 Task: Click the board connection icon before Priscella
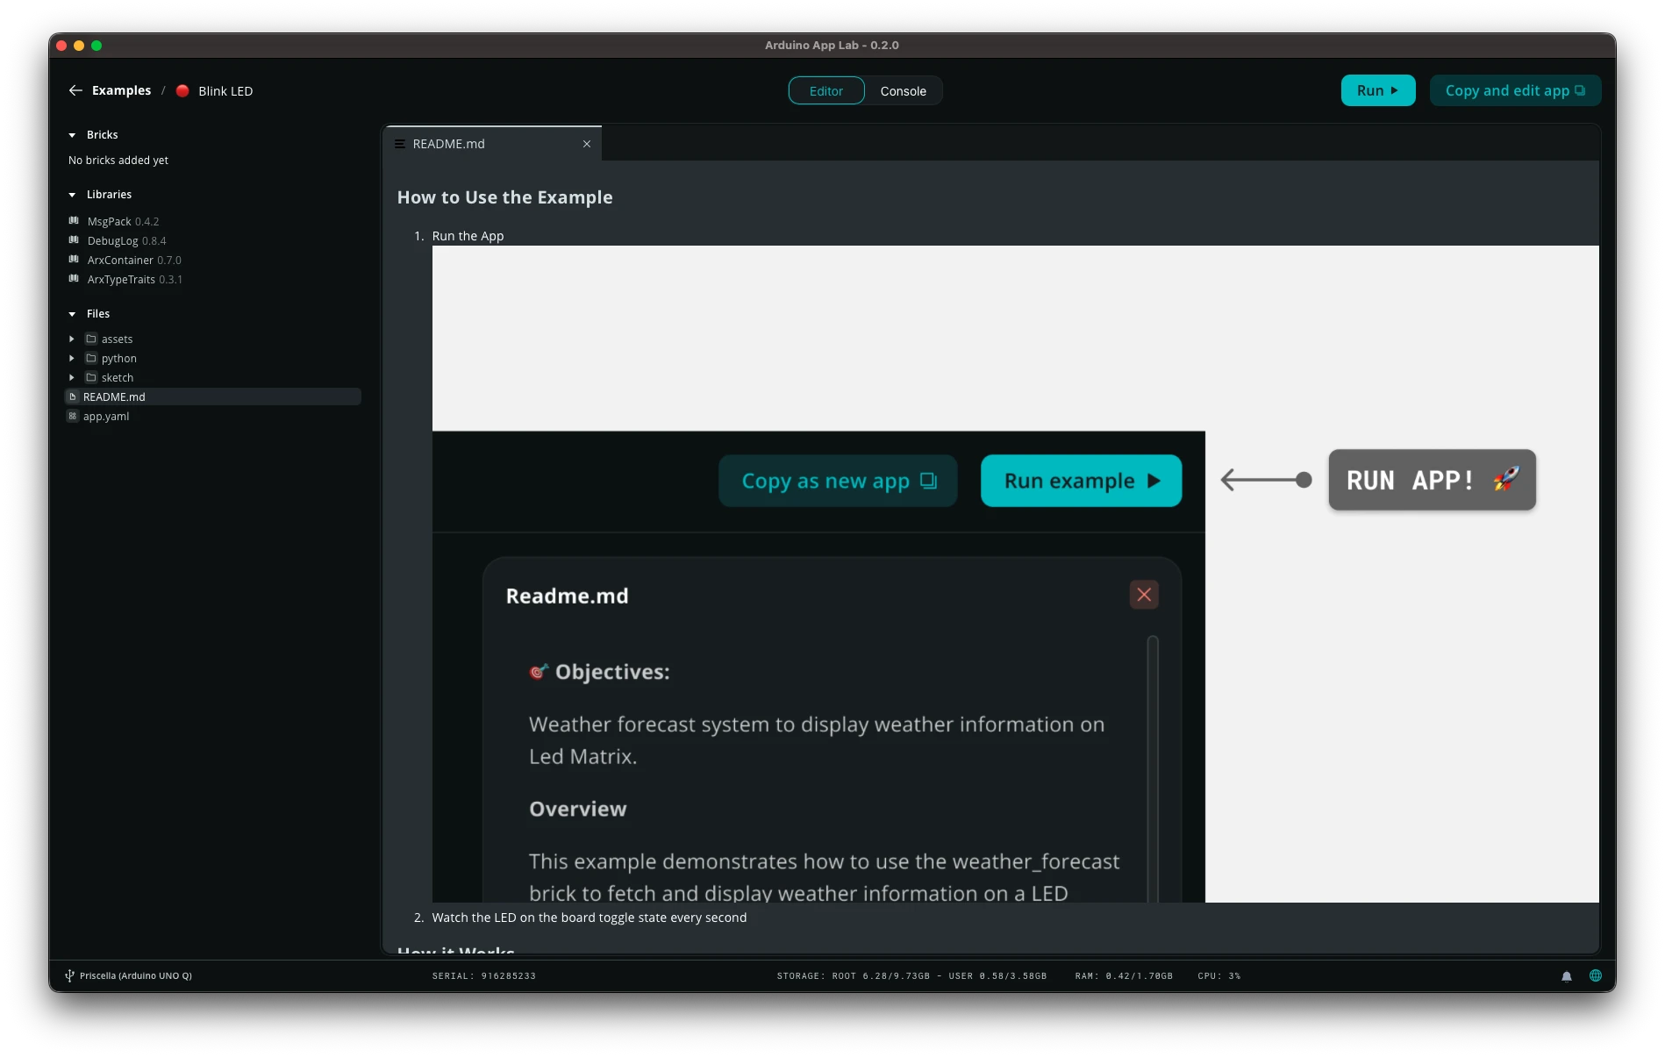[x=68, y=975]
